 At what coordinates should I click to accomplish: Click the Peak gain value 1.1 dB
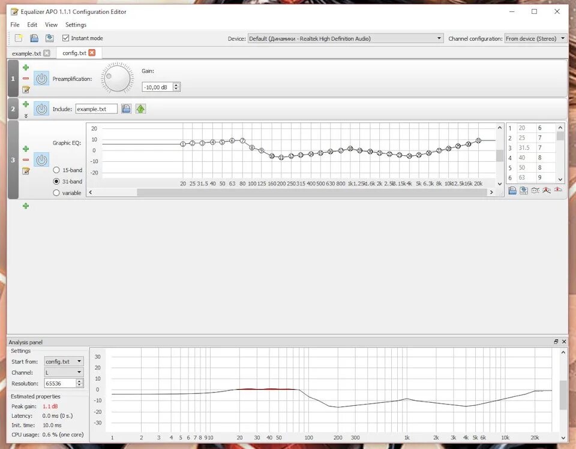click(50, 406)
